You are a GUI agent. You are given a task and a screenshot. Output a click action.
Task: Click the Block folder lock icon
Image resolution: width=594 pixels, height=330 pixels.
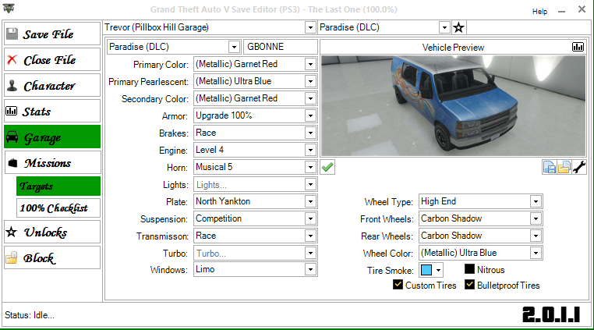click(x=12, y=257)
